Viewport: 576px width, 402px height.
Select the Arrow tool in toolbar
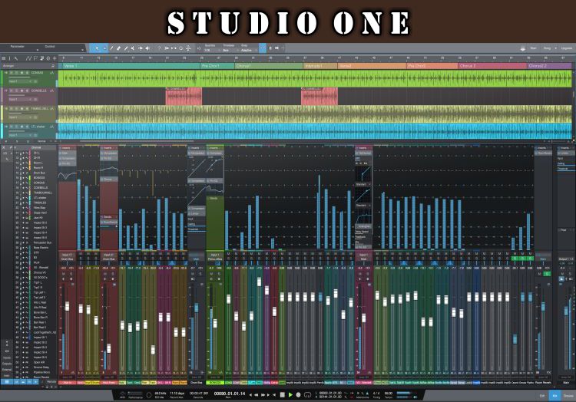tap(97, 48)
